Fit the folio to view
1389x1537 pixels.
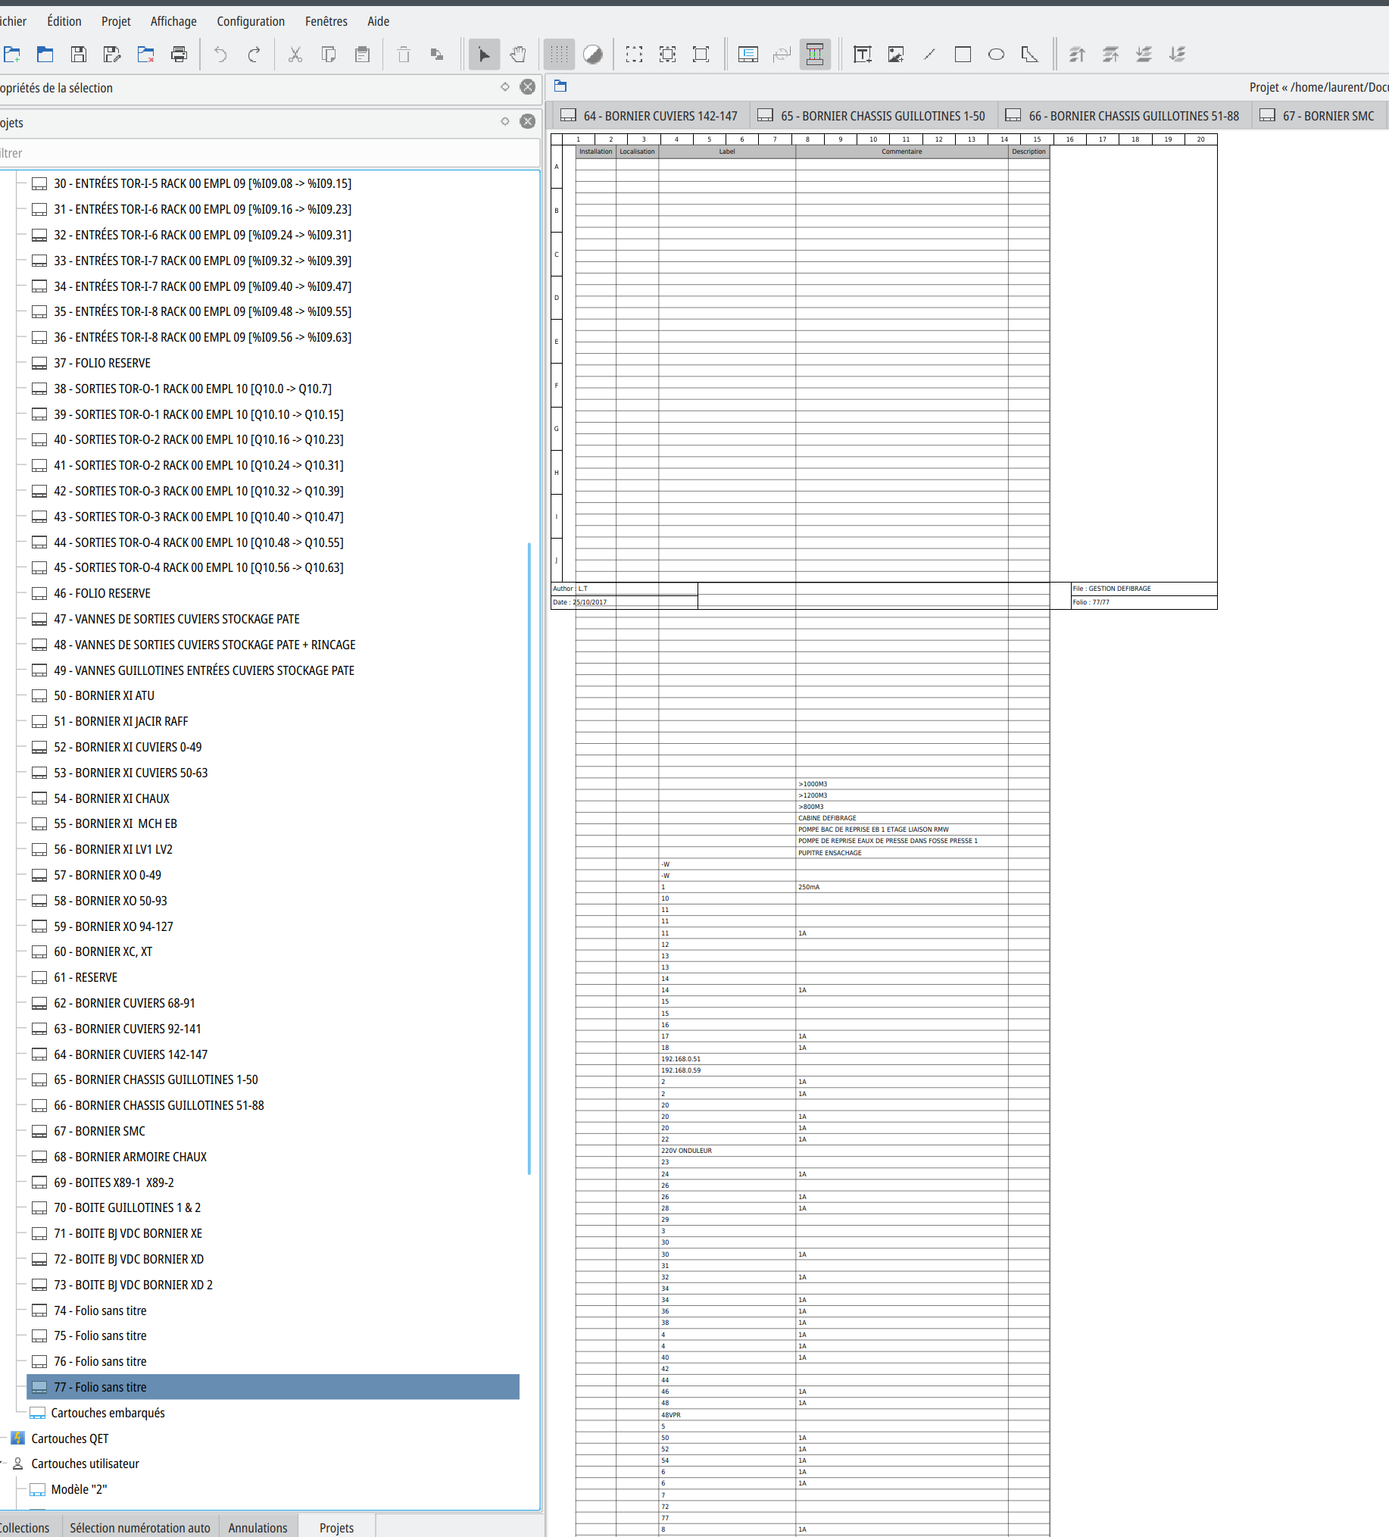point(701,54)
